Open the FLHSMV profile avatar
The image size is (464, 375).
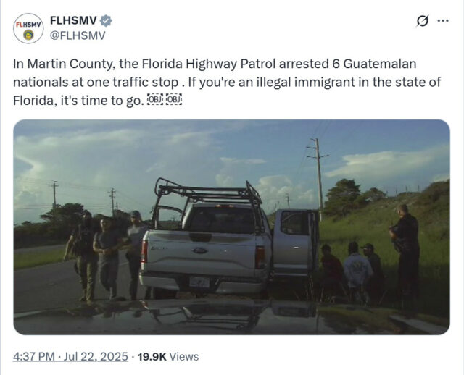[x=28, y=28]
